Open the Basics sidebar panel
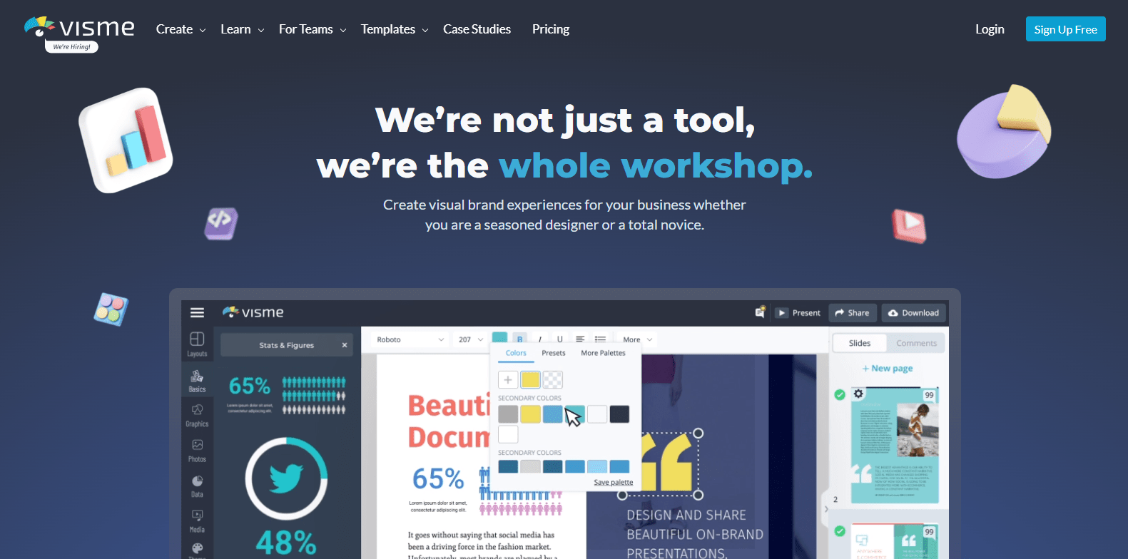This screenshot has height=559, width=1128. (x=197, y=380)
